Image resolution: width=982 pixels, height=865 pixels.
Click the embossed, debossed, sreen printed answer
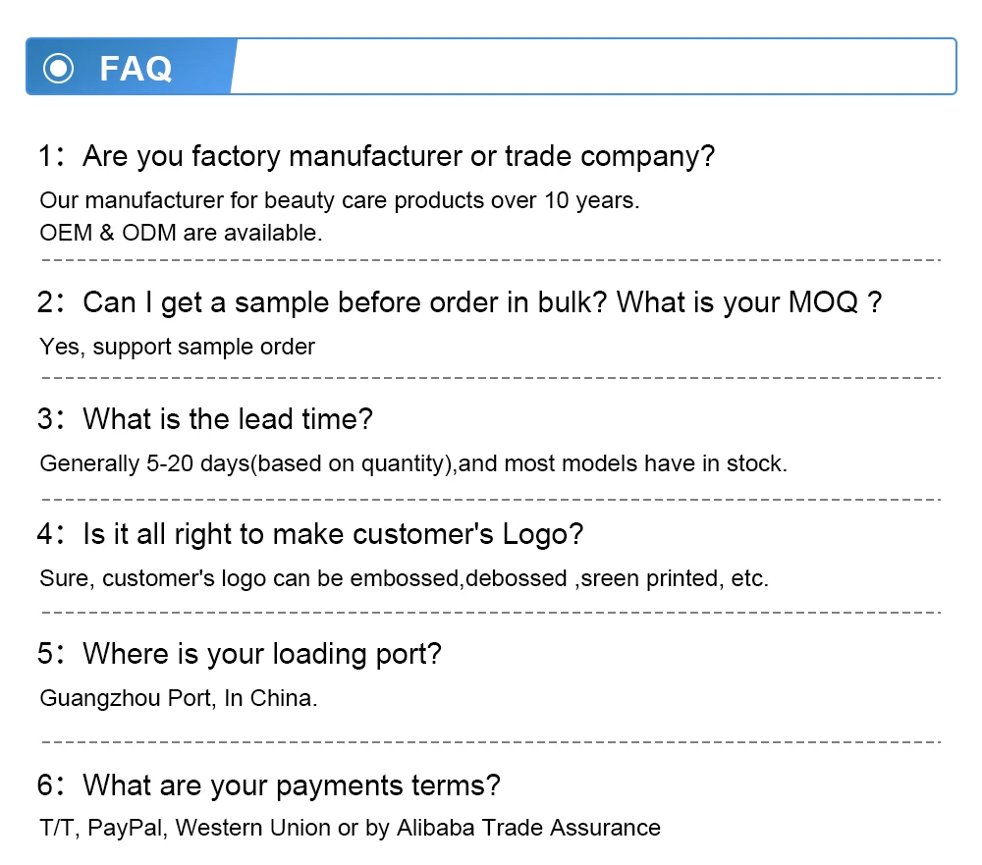[x=404, y=578]
